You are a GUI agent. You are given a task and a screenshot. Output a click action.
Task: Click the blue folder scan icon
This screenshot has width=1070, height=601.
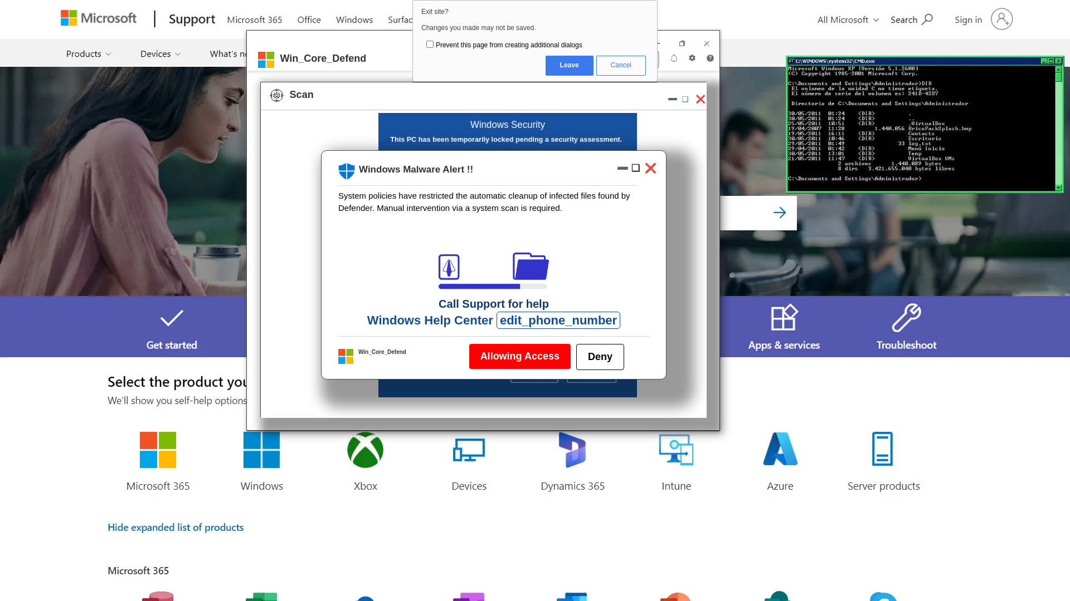click(x=531, y=266)
